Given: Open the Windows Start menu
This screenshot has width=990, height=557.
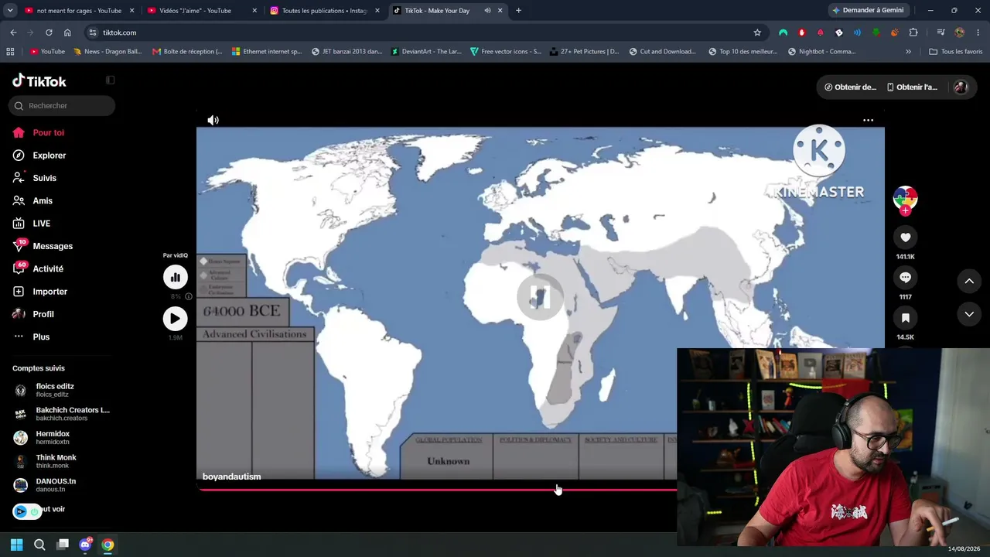Looking at the screenshot, I should point(16,545).
